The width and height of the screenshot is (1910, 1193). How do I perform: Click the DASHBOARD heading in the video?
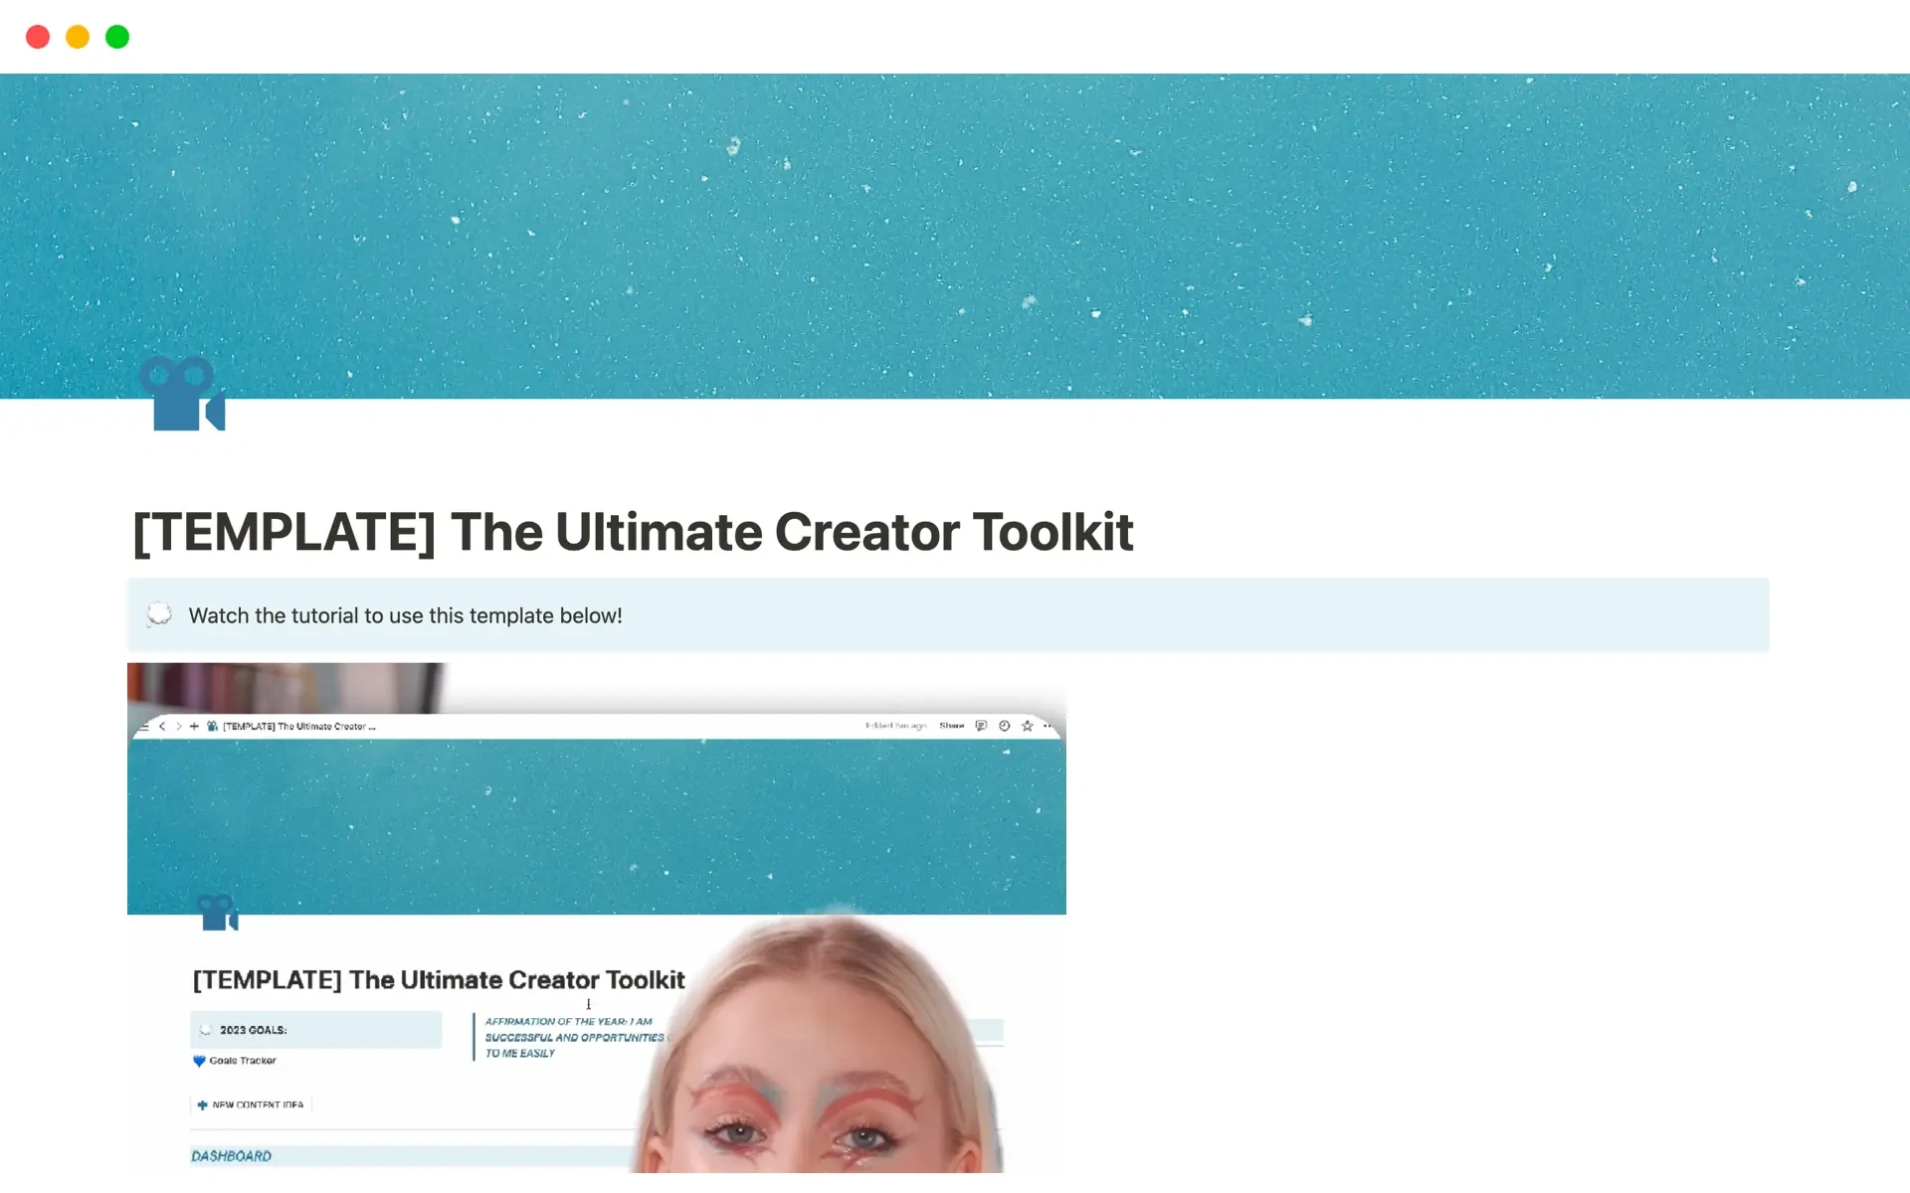tap(231, 1156)
